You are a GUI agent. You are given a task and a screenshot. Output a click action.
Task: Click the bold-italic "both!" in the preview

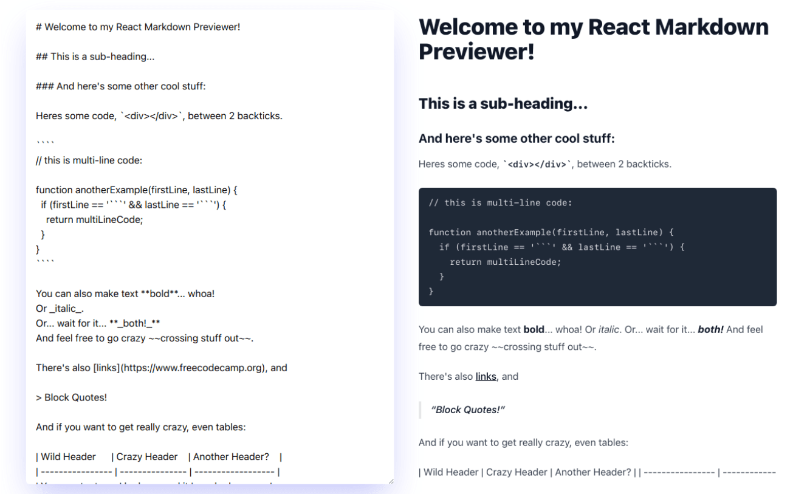coord(710,329)
